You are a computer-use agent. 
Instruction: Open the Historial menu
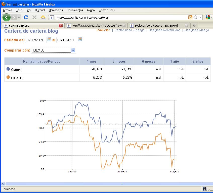[x=40, y=10]
